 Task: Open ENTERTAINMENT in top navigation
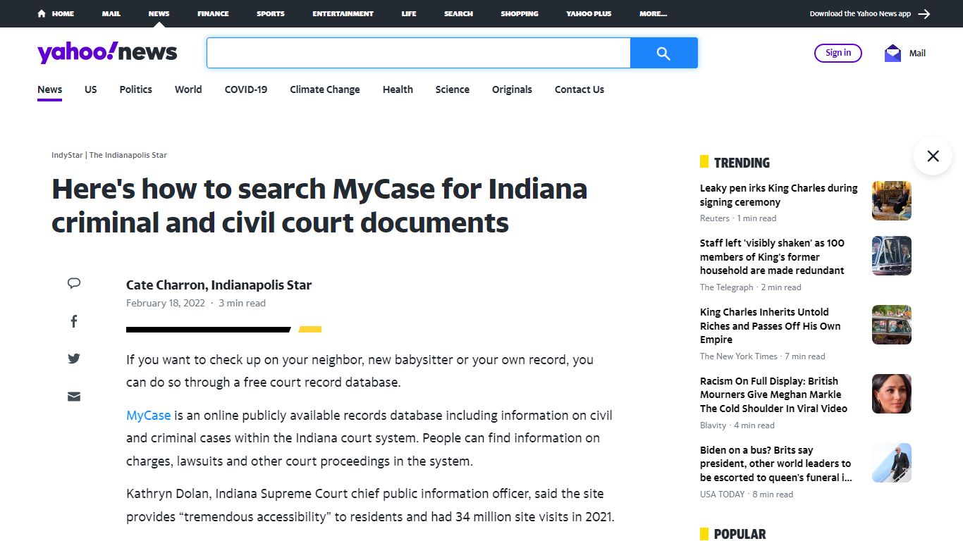point(343,13)
